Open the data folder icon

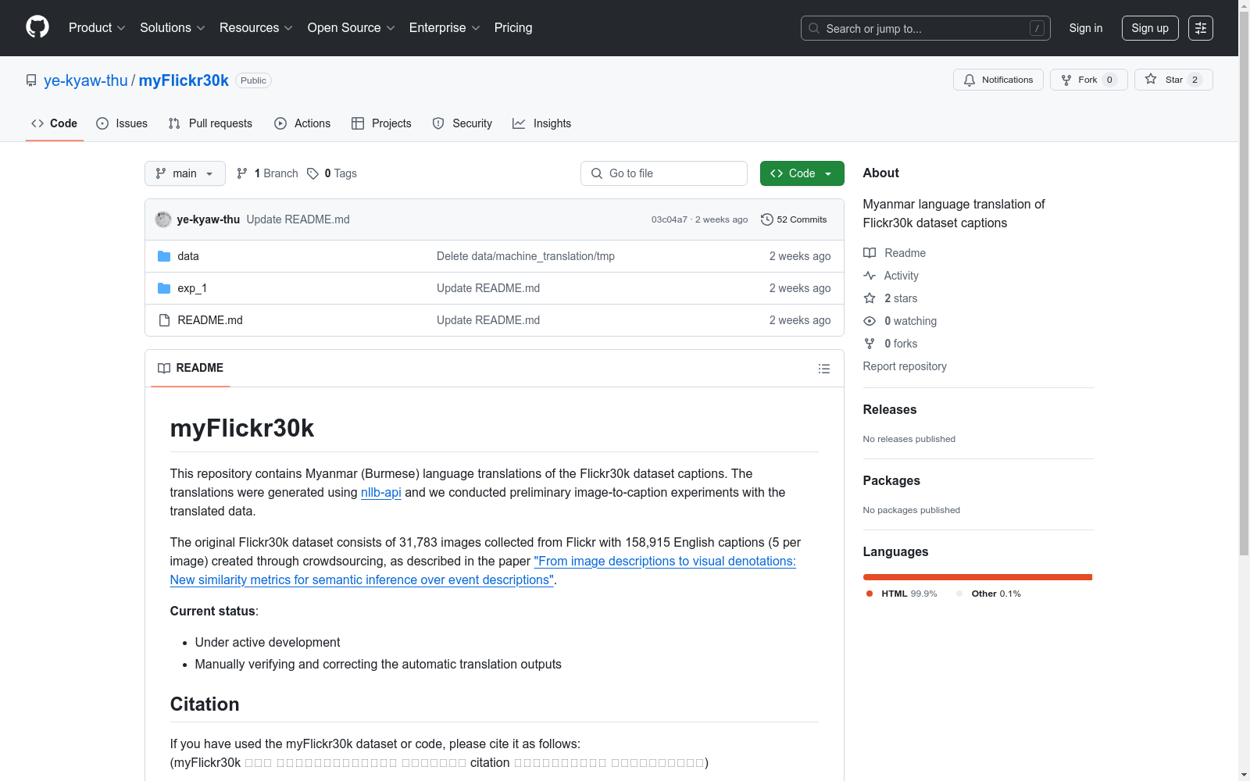tap(164, 256)
